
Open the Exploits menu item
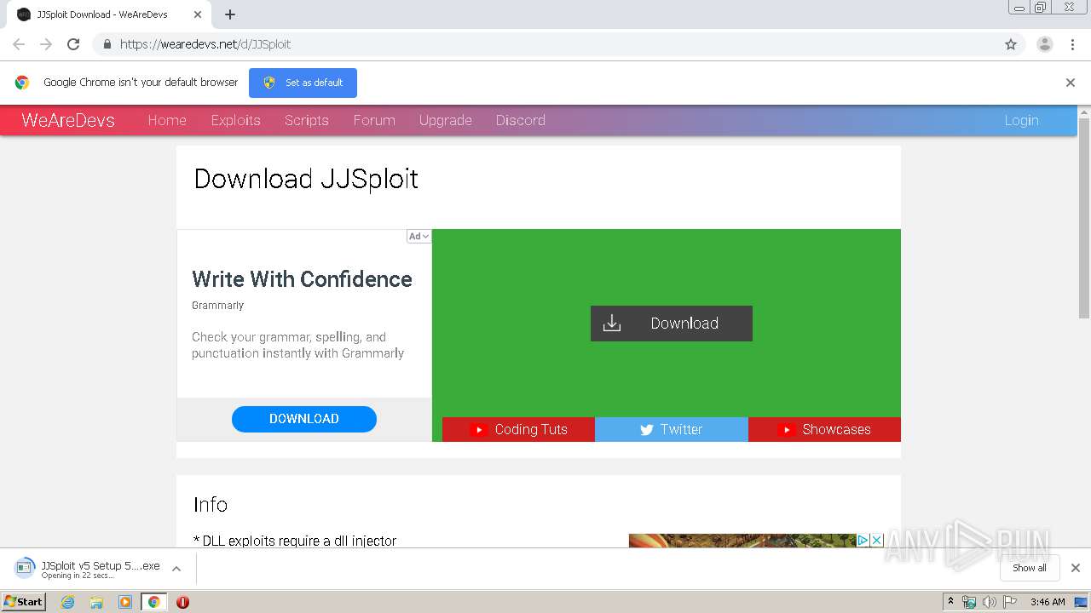point(236,120)
